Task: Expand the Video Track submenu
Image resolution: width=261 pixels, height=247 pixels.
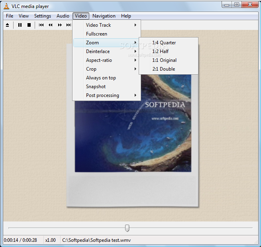Action: pos(106,25)
